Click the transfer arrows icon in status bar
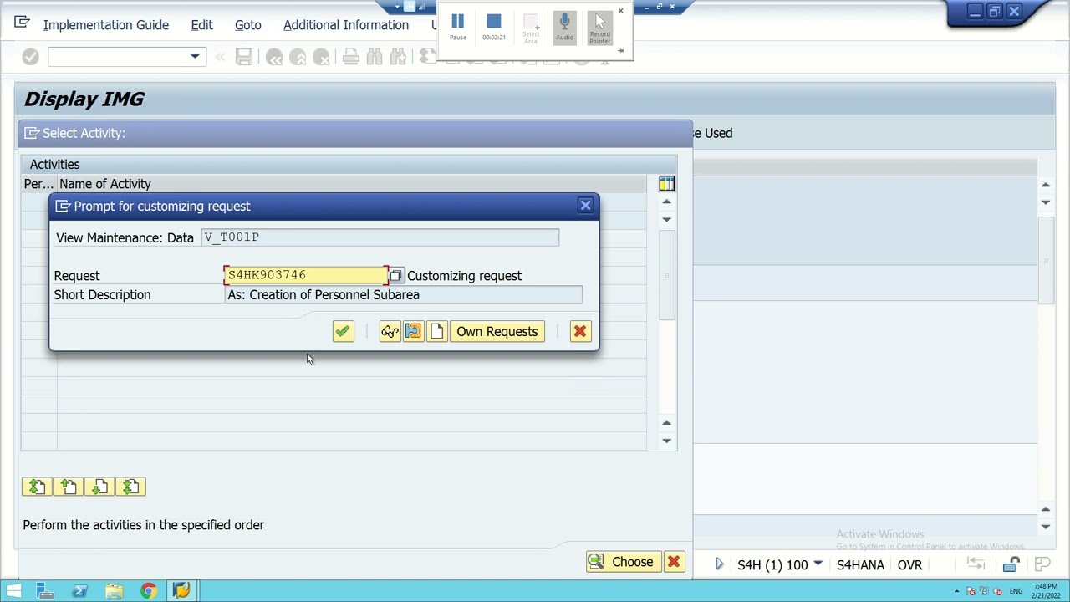 click(x=975, y=564)
